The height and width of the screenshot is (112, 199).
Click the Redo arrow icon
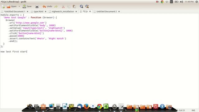(56, 6)
